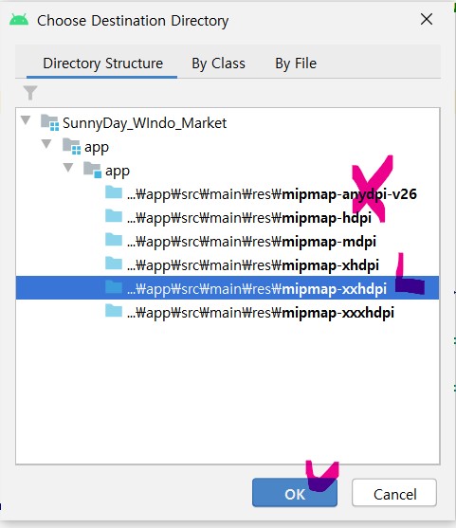Screen dimensions: 456x528
Task: Click folder icon of mipmap-xhdpi row
Action: click(114, 264)
